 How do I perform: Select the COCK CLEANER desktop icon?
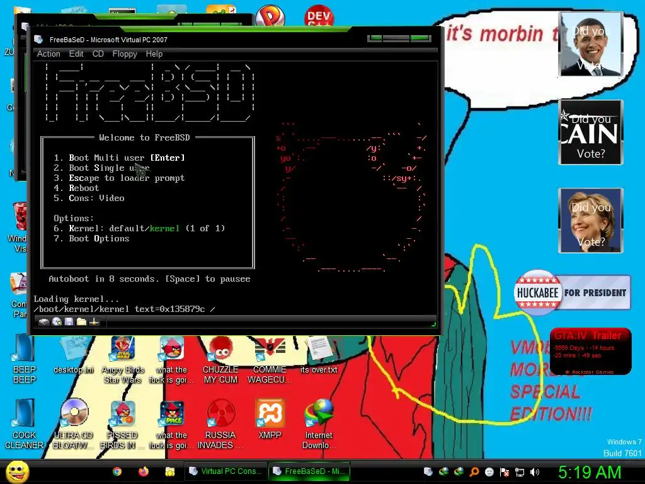(25, 424)
